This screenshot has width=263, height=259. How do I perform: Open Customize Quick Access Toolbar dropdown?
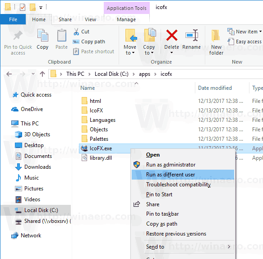(x=41, y=7)
